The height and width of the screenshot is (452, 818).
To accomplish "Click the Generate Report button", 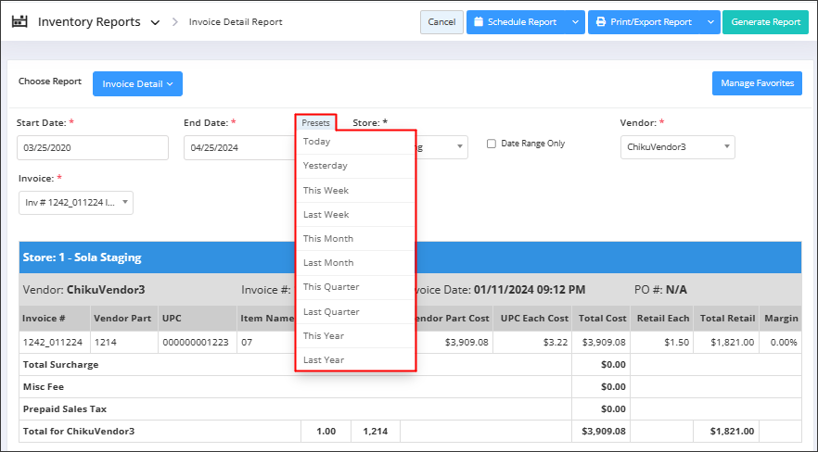I will click(765, 22).
